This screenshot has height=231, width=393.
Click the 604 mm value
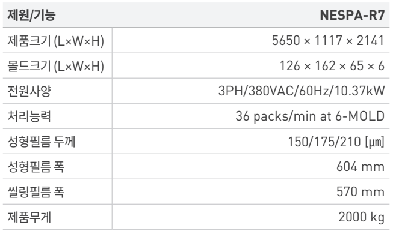coord(361,167)
